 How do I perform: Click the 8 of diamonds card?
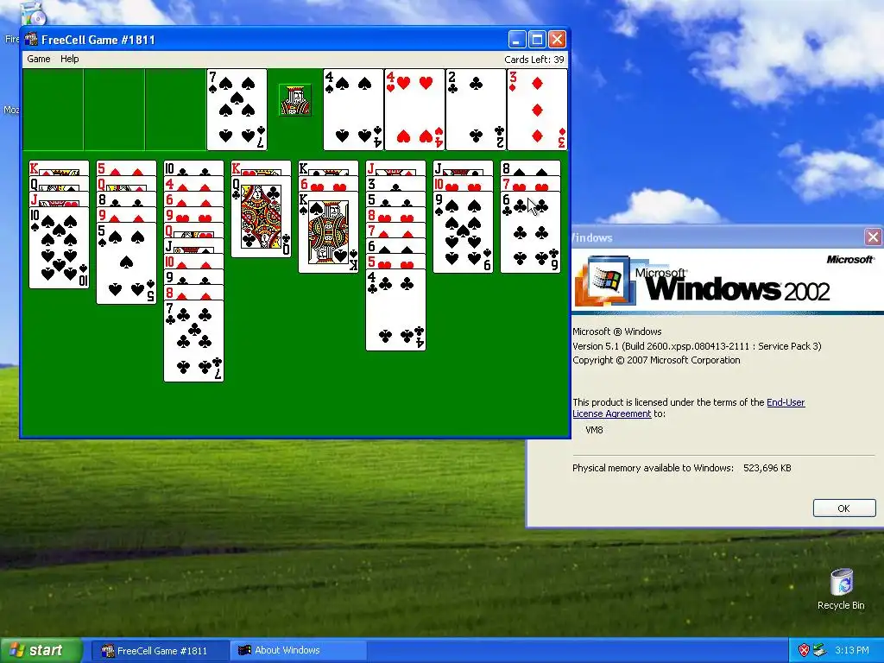(x=193, y=292)
